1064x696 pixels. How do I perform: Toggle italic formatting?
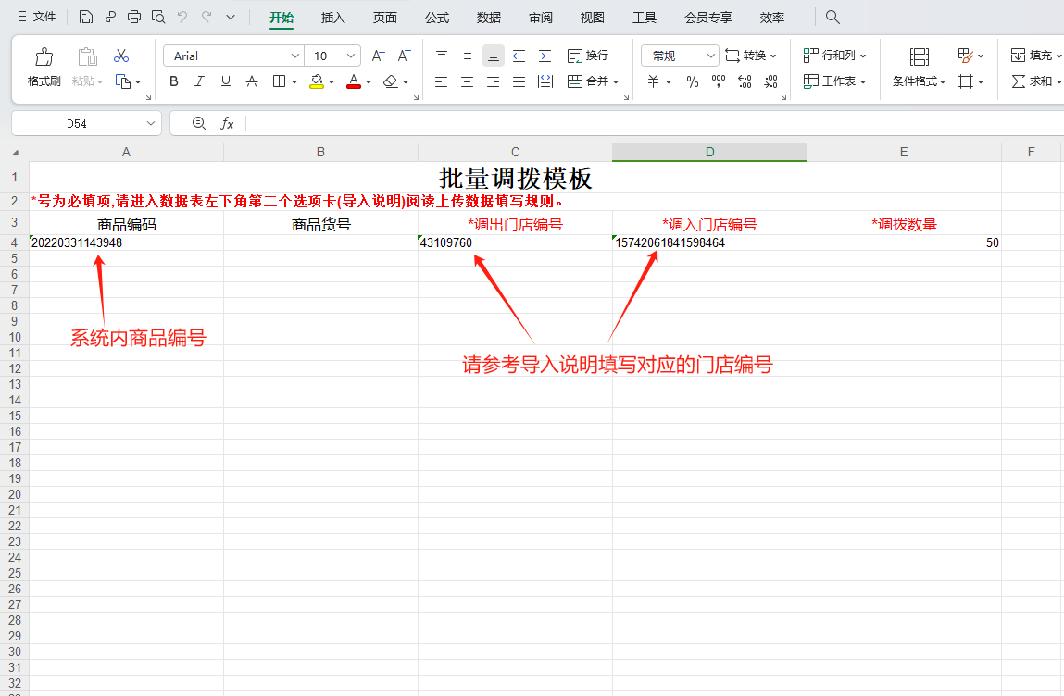[x=199, y=81]
